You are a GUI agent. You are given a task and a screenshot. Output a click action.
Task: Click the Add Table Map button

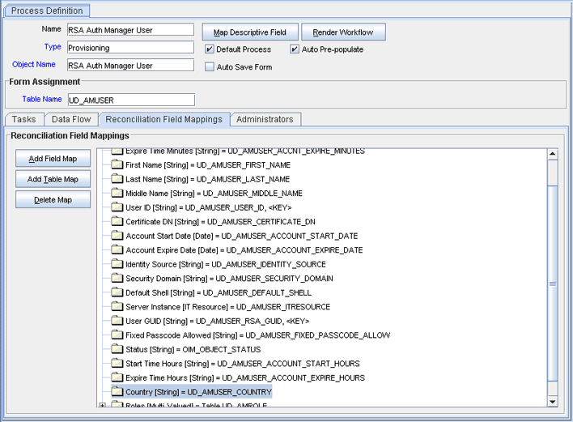tap(53, 179)
